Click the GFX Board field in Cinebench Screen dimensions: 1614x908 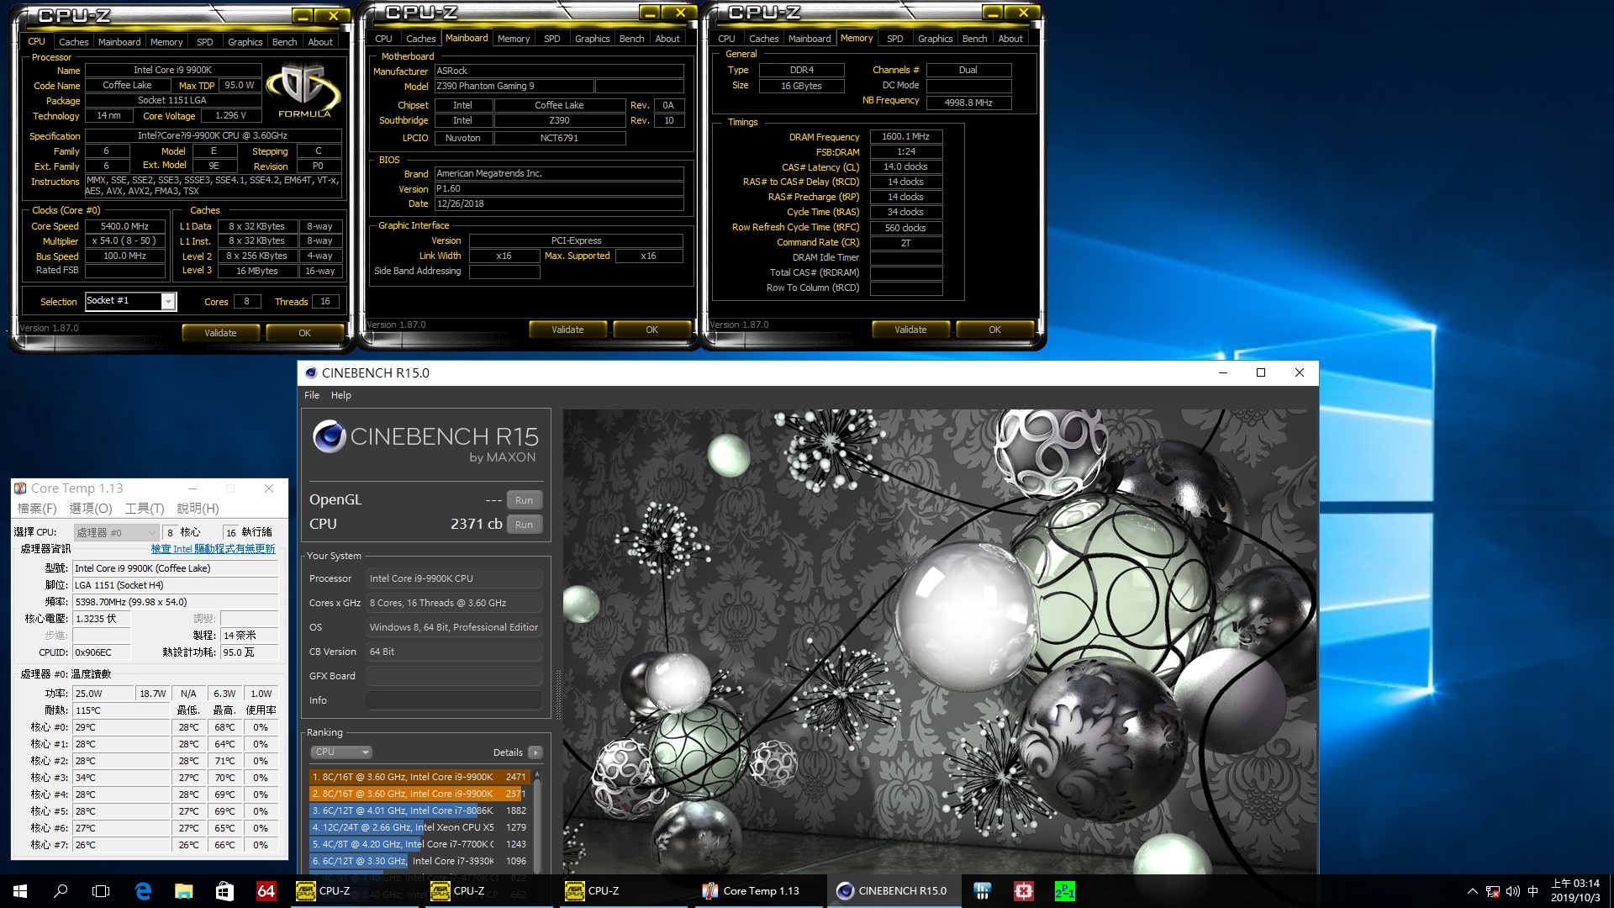pyautogui.click(x=454, y=676)
